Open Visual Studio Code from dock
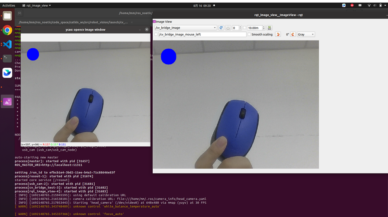The width and height of the screenshot is (388, 217). click(x=7, y=44)
